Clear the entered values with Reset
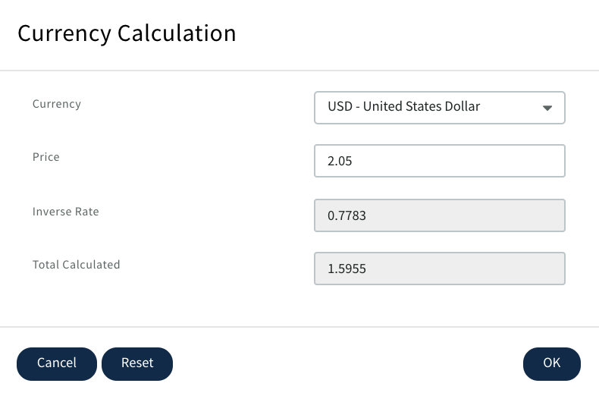This screenshot has width=599, height=399. (x=137, y=363)
